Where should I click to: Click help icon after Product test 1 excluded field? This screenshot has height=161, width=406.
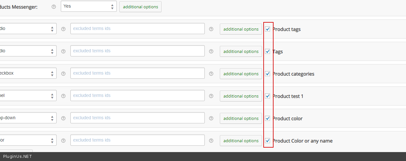[211, 96]
